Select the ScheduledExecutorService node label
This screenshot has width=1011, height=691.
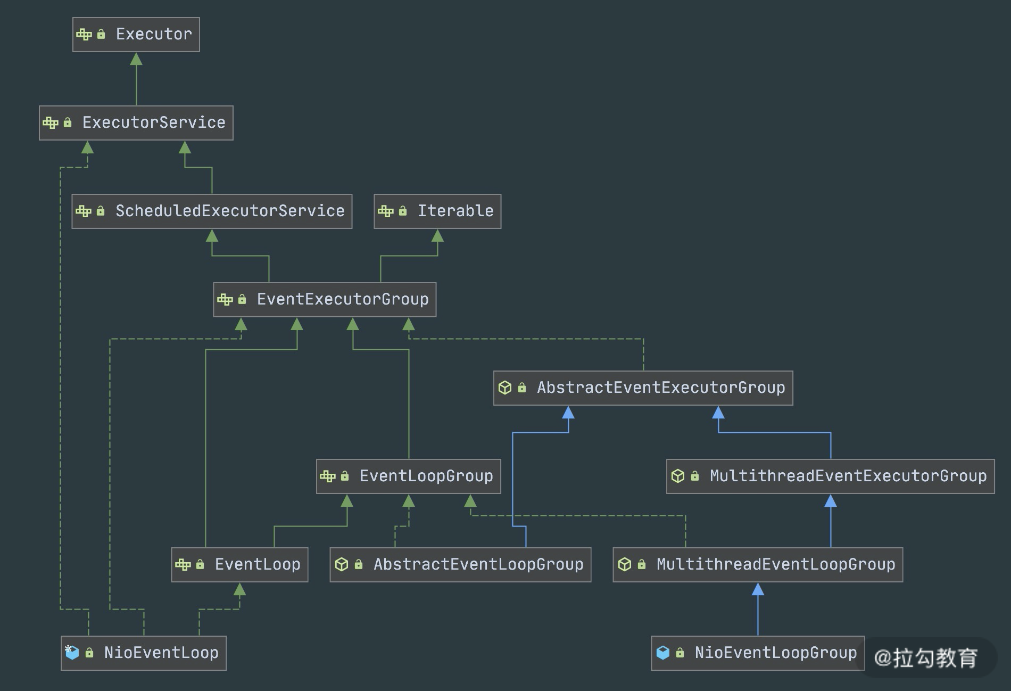pos(230,211)
